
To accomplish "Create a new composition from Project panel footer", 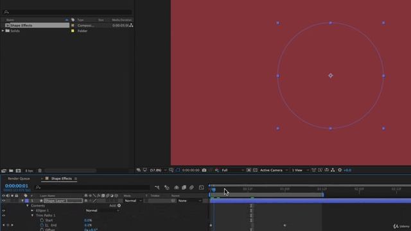I will point(18,171).
